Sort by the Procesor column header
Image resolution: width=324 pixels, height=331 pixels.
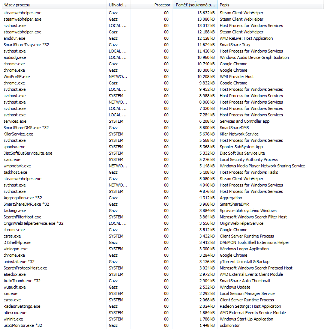coord(151,5)
